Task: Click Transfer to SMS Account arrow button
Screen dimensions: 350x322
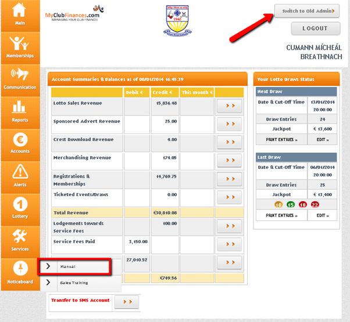Action: point(126,302)
